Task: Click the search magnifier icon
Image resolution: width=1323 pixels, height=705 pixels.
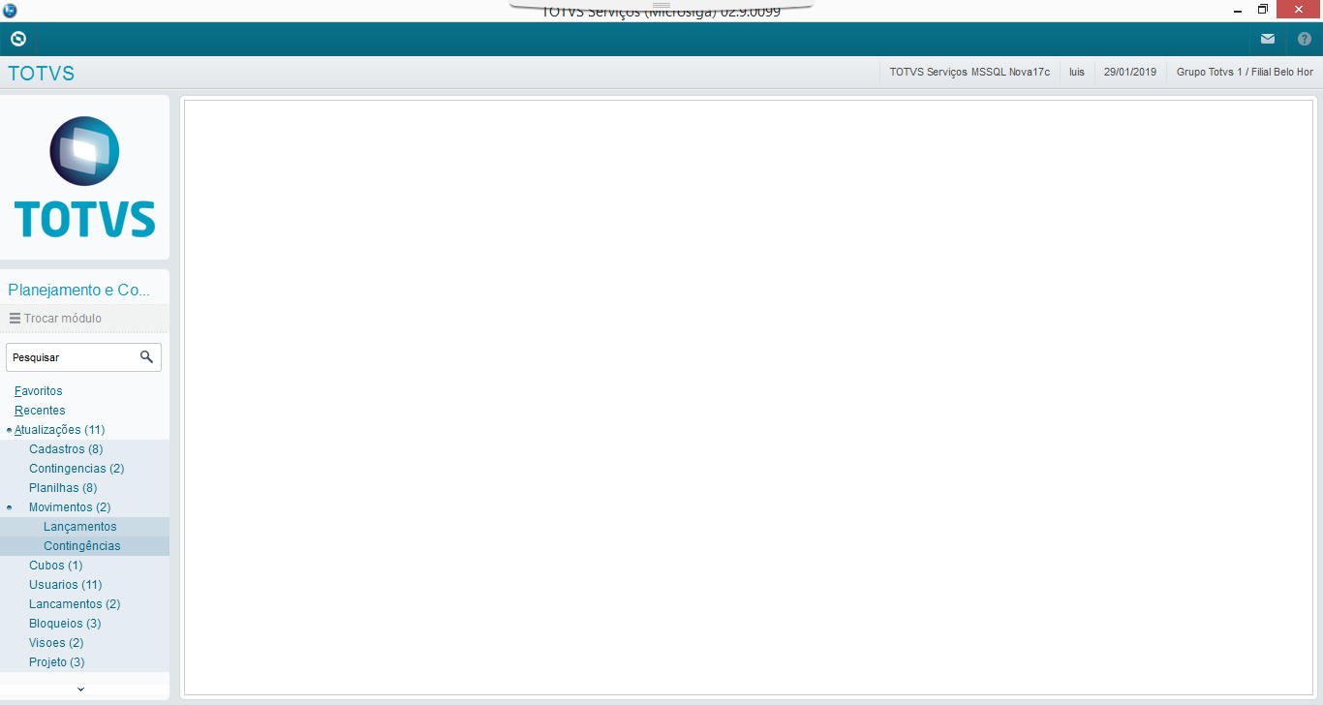Action: click(146, 357)
